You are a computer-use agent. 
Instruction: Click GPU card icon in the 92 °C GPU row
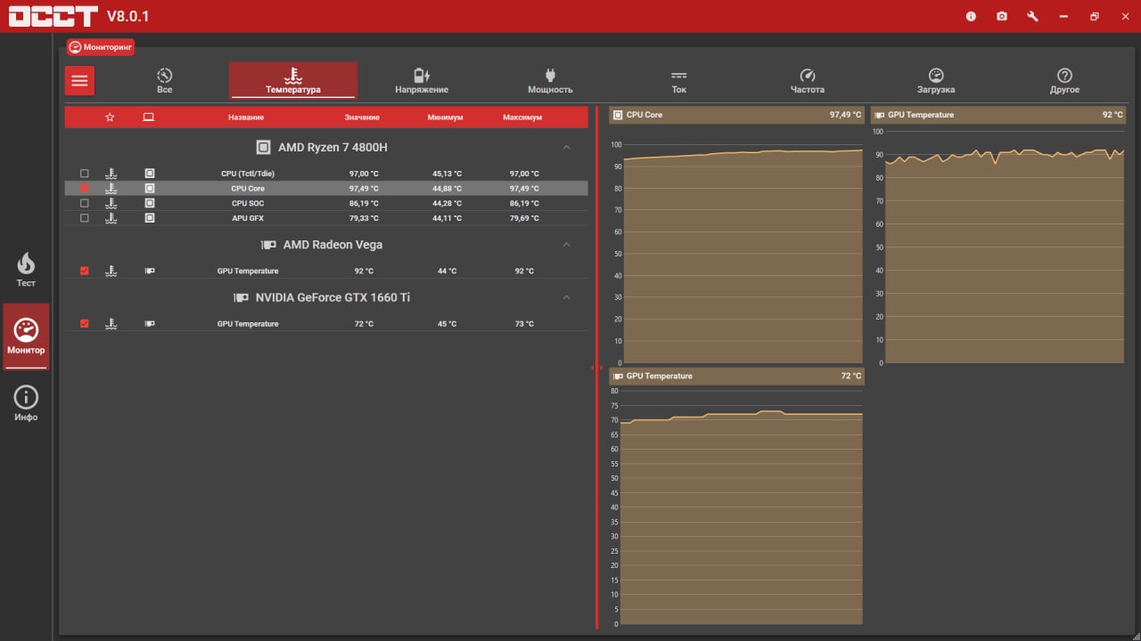pos(150,271)
